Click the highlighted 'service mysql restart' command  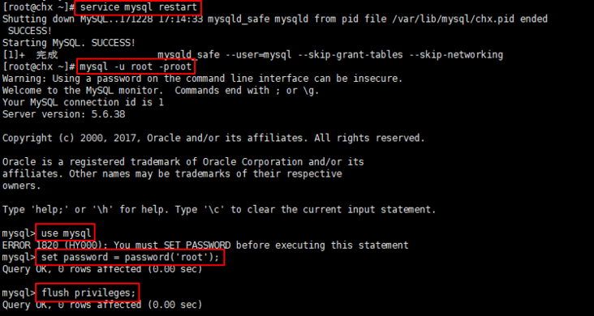pyautogui.click(x=138, y=7)
